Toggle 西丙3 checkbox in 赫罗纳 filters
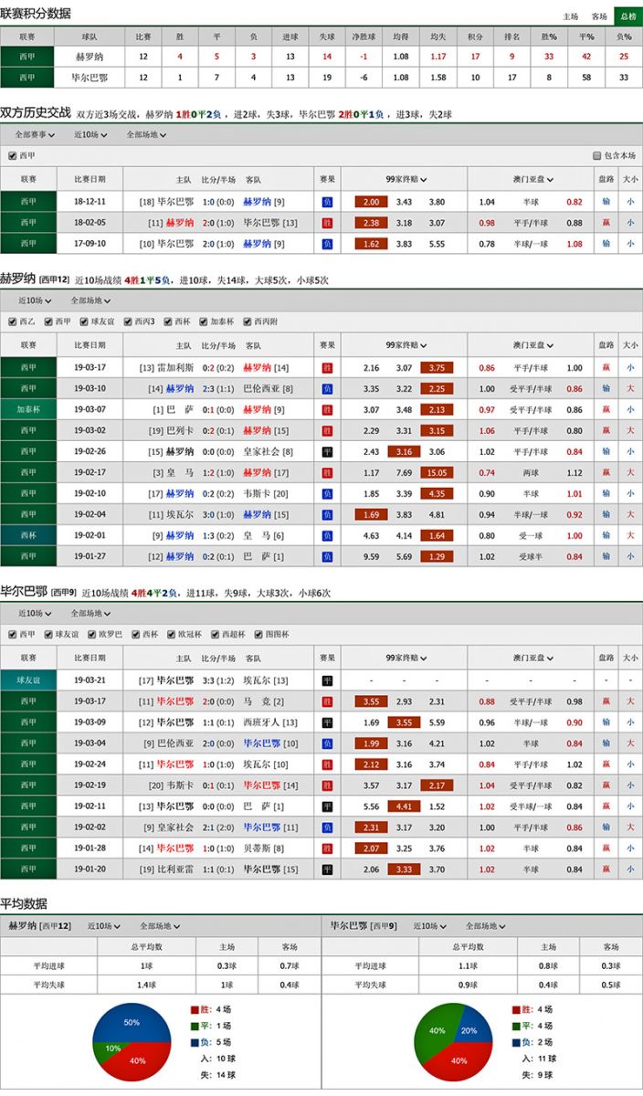The width and height of the screenshot is (643, 1096). (126, 321)
